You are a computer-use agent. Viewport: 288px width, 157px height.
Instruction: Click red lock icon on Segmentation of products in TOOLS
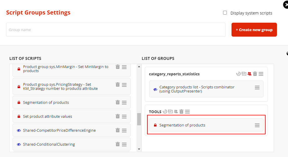pyautogui.click(x=155, y=125)
